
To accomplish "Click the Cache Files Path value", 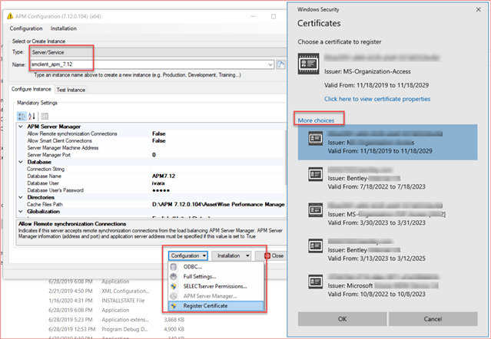I will point(218,204).
